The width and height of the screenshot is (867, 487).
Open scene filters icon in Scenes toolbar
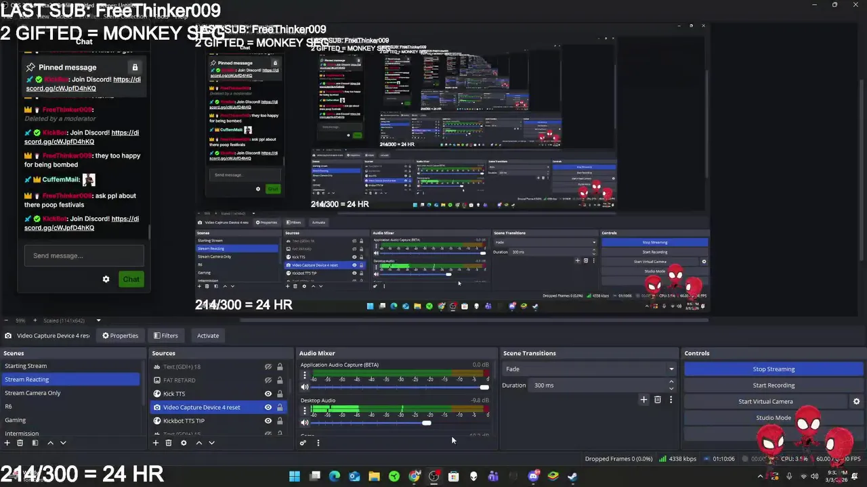click(35, 443)
